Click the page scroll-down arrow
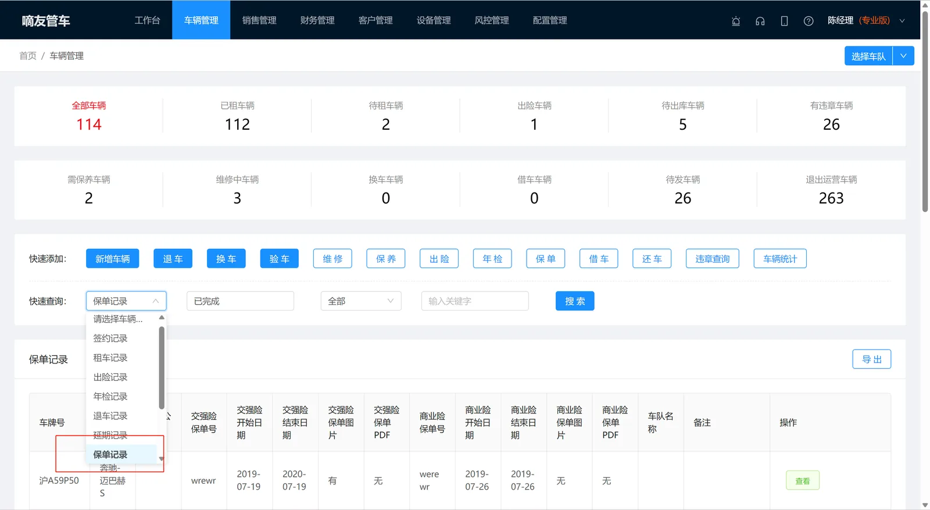Image resolution: width=930 pixels, height=510 pixels. 925,505
